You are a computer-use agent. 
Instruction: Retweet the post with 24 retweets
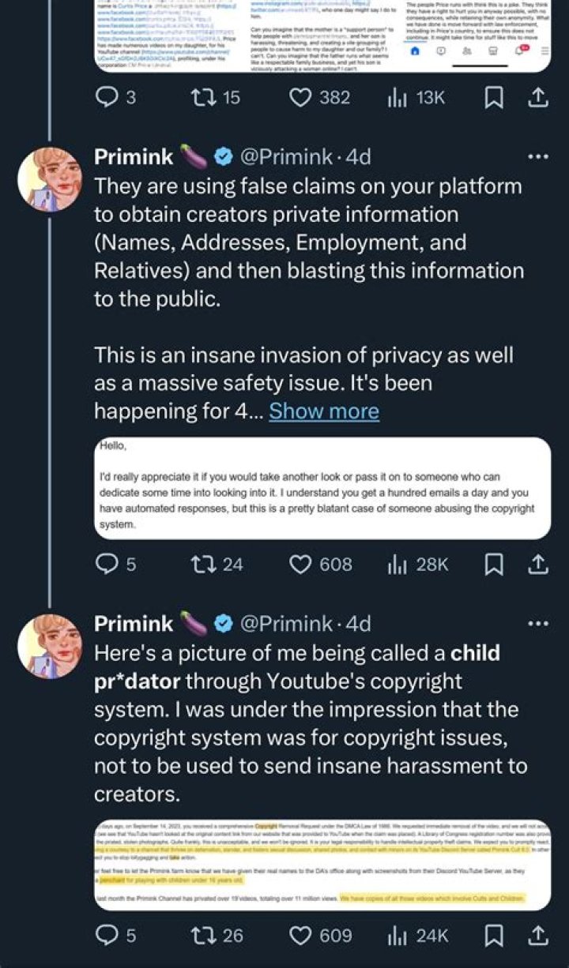[206, 564]
